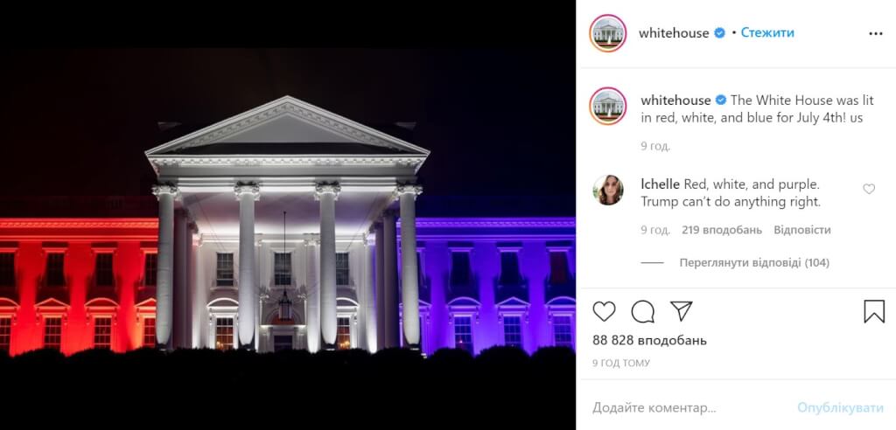Image resolution: width=896 pixels, height=430 pixels.
Task: Click the White House photo
Action: [x=287, y=215]
